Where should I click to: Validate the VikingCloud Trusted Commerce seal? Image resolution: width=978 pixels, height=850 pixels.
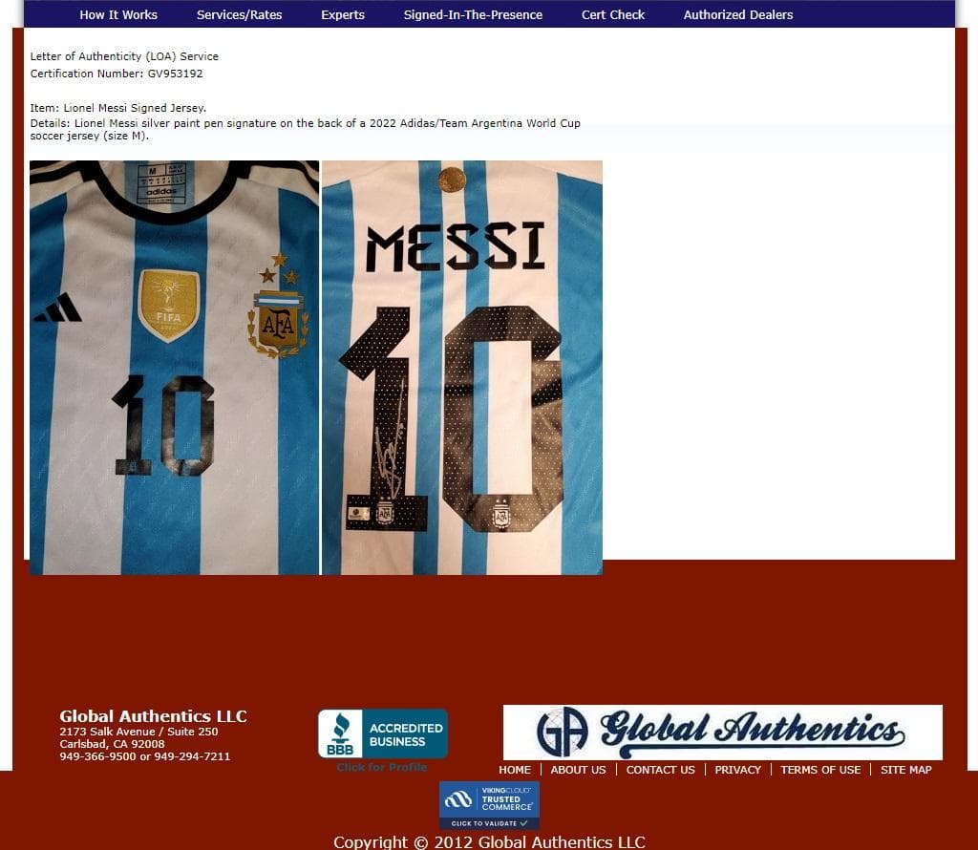[x=489, y=805]
